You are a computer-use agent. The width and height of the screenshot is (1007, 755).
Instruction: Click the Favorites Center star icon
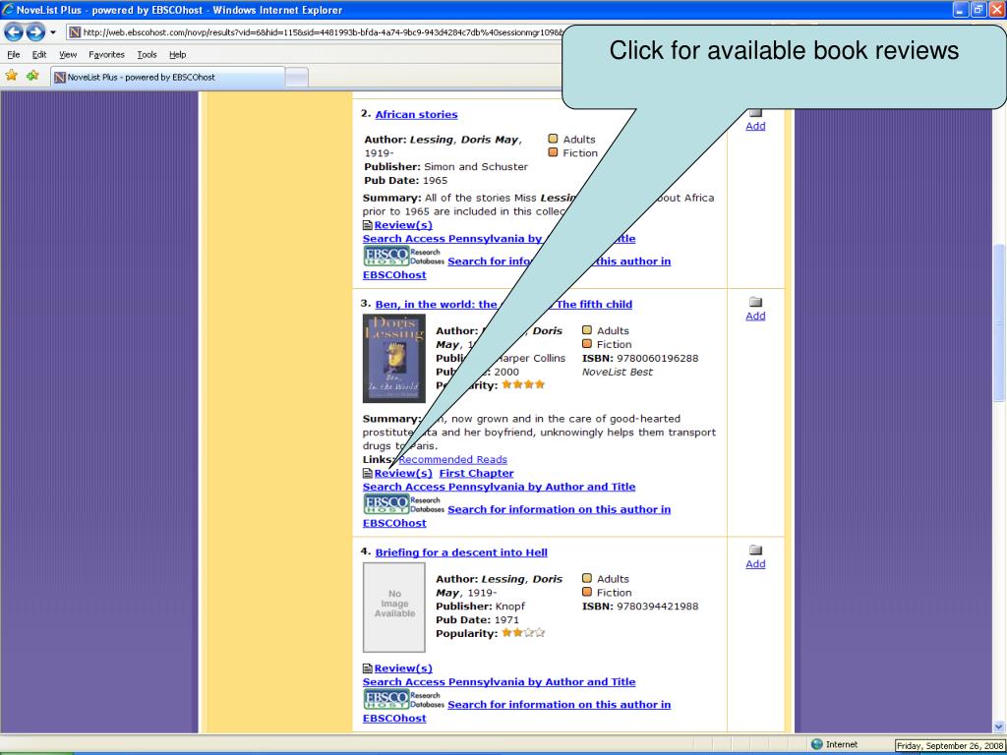[12, 76]
